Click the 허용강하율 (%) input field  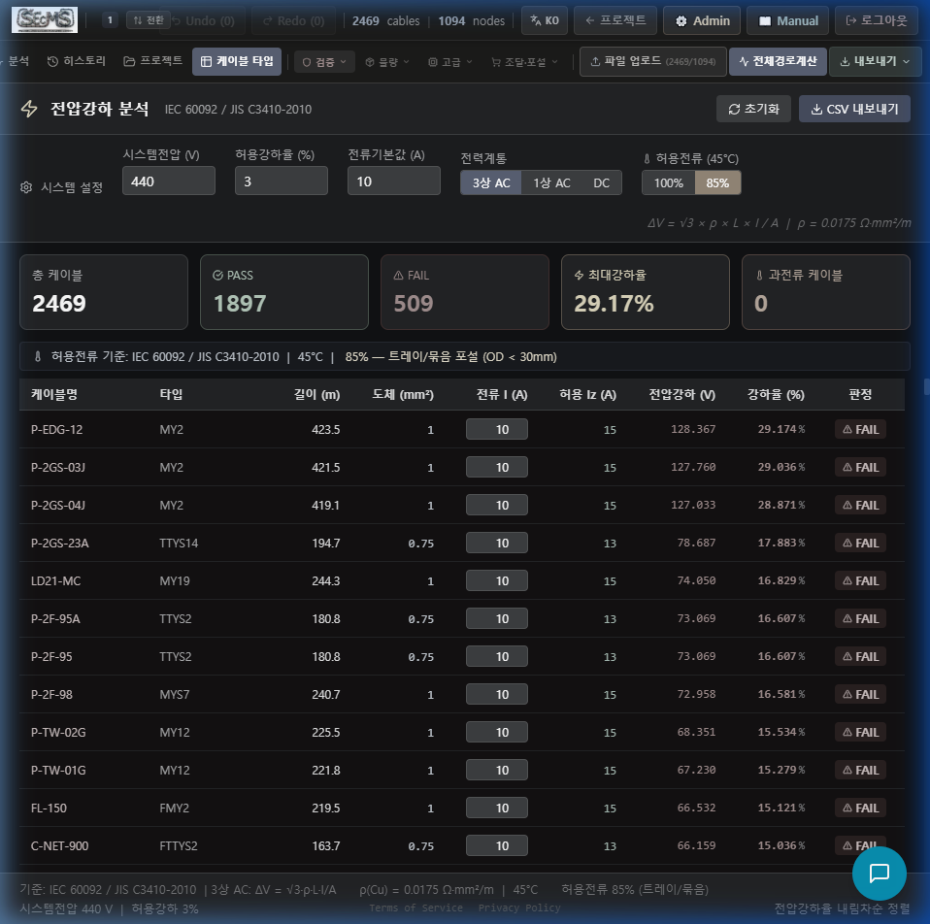click(282, 181)
